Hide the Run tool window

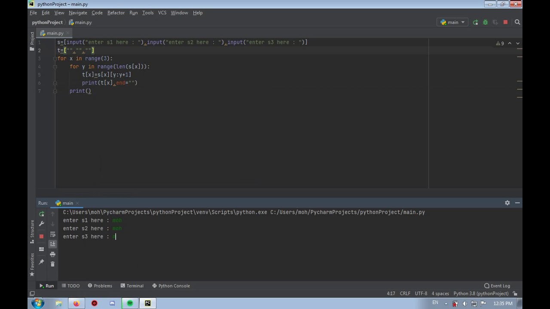point(517,203)
